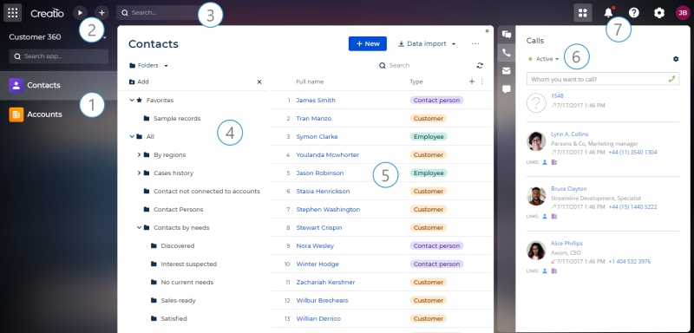Click the run process play button

click(x=80, y=13)
